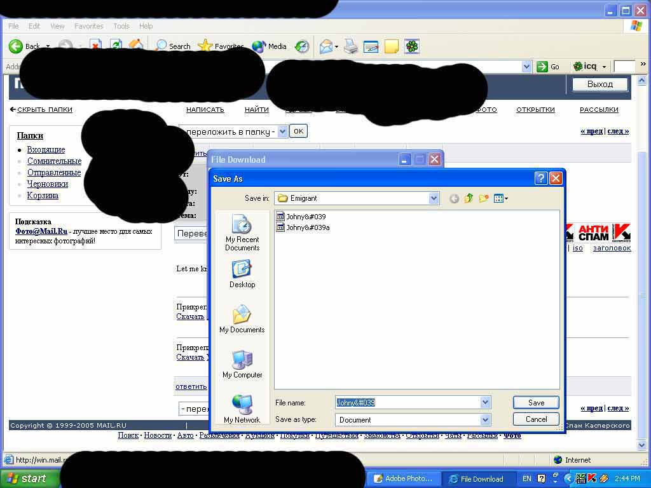This screenshot has width=651, height=488.
Task: Click the Back arrow in Internet Explorer toolbar
Action: coord(16,46)
